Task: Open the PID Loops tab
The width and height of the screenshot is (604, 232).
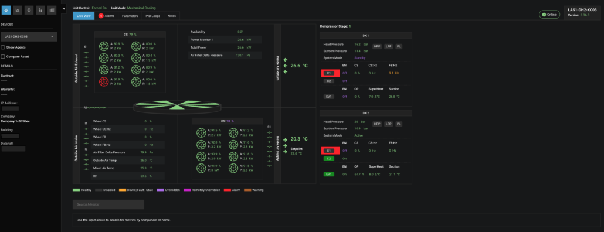Action: click(153, 16)
